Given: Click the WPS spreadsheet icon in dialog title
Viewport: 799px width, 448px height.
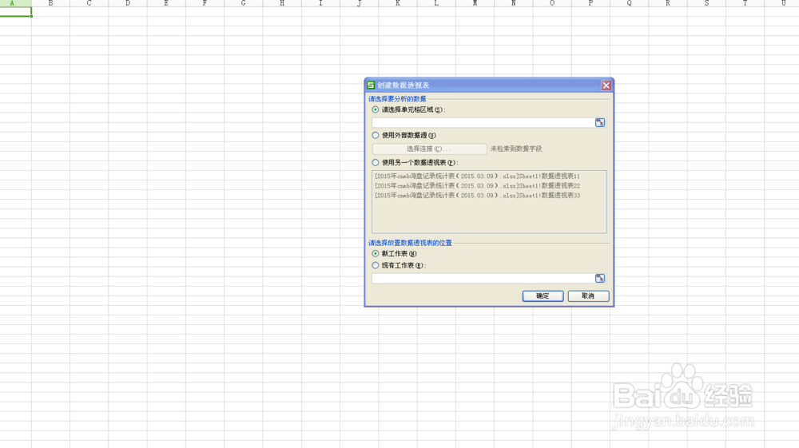Looking at the screenshot, I should (x=371, y=85).
